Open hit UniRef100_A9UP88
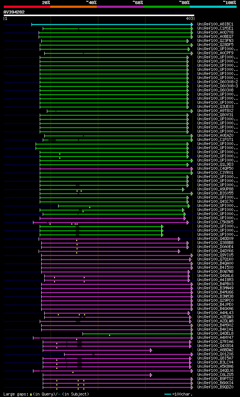This screenshot has width=240, height=397. [x=216, y=189]
